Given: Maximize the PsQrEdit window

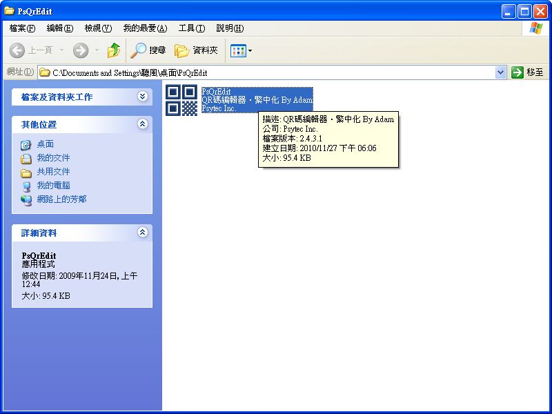Looking at the screenshot, I should tap(524, 12).
